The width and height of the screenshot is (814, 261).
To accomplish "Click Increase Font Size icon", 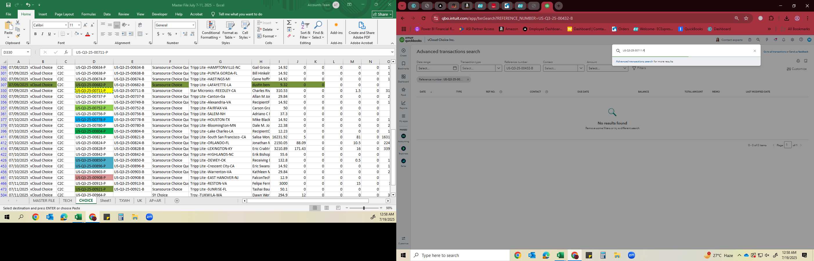I will (85, 25).
